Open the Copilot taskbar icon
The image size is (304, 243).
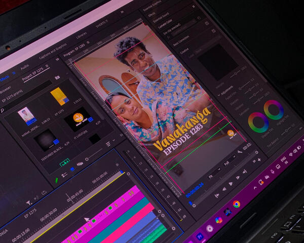point(218,220)
